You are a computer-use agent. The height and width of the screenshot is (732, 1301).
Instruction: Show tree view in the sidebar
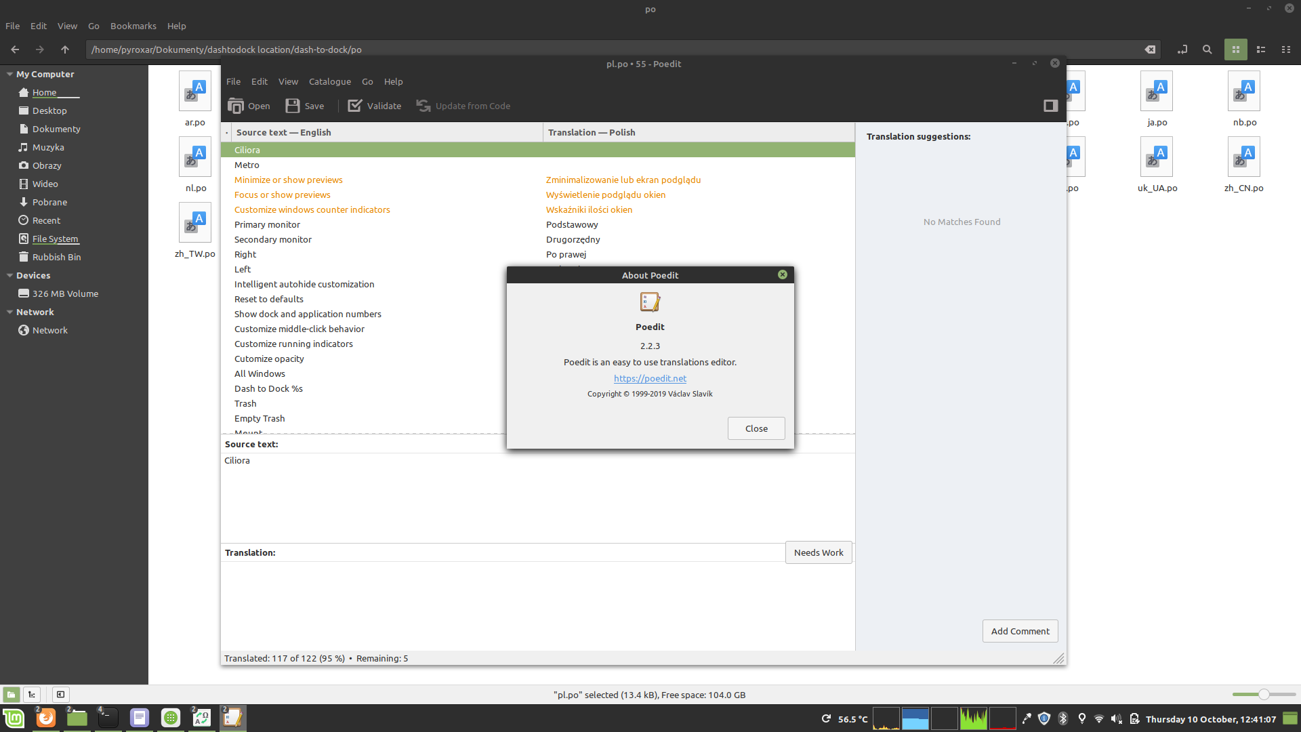click(32, 694)
